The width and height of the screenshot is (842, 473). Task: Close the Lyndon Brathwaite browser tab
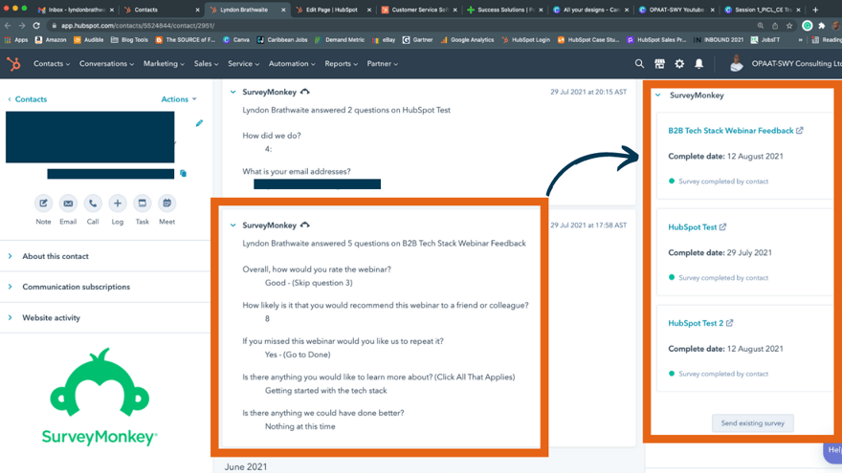[x=283, y=10]
